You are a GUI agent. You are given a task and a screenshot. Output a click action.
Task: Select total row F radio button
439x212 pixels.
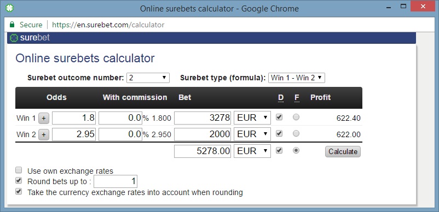[x=296, y=150]
